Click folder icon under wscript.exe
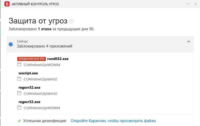The width and height of the screenshot is (200, 126). 19,79
